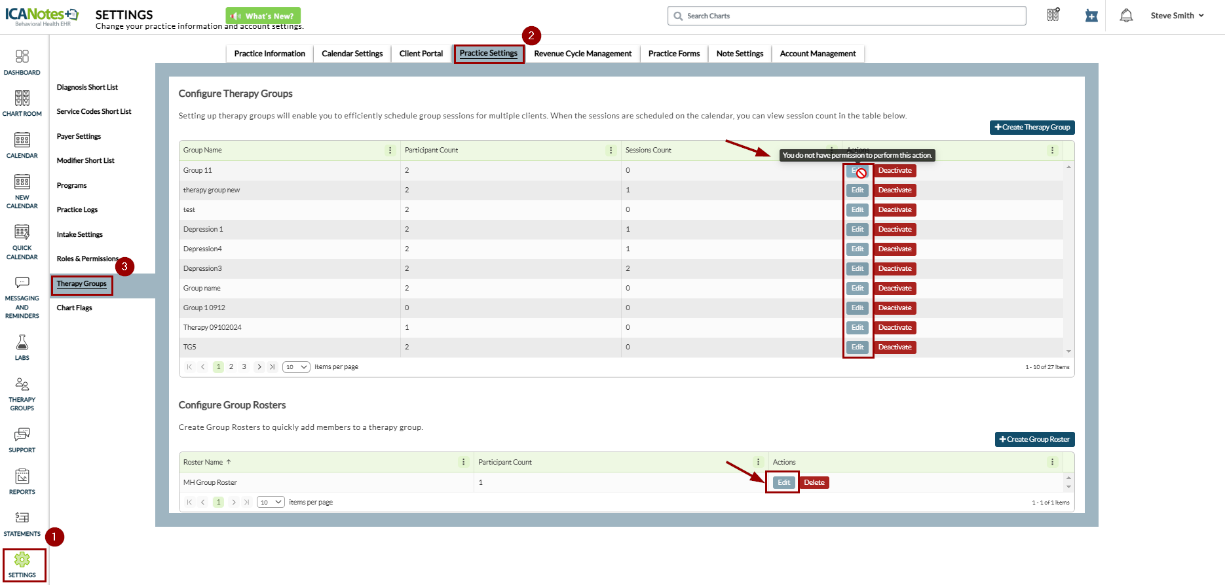Open Participant Count column menu in therapy table
Screen dimensions: 1225x585
[x=611, y=151]
